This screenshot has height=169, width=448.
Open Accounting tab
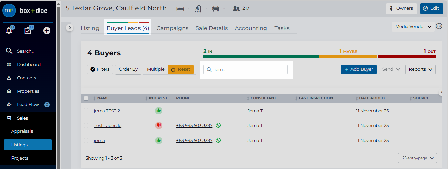tap(251, 28)
